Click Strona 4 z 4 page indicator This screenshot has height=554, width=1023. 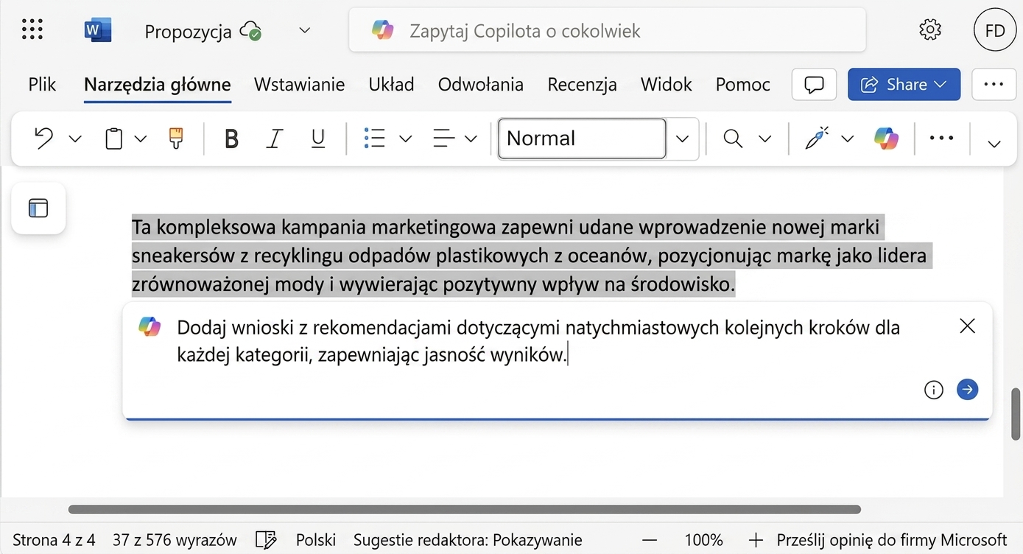point(54,540)
